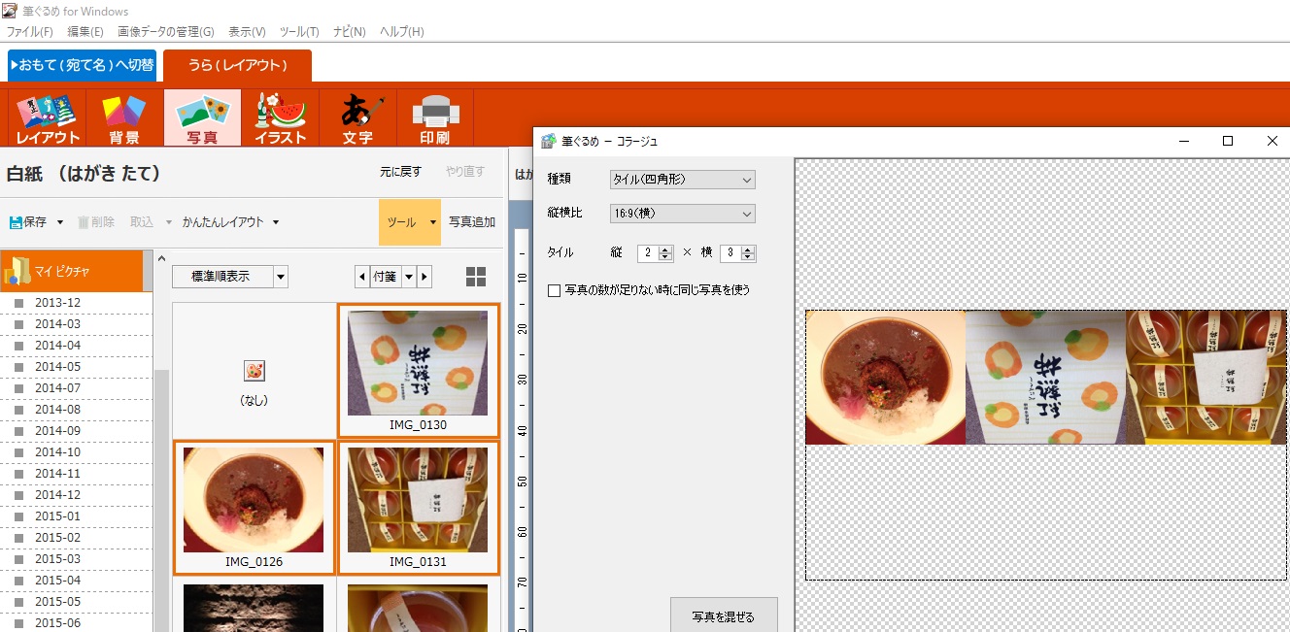
Task: Click the 写真を混ぜる shuffle button
Action: pyautogui.click(x=724, y=616)
